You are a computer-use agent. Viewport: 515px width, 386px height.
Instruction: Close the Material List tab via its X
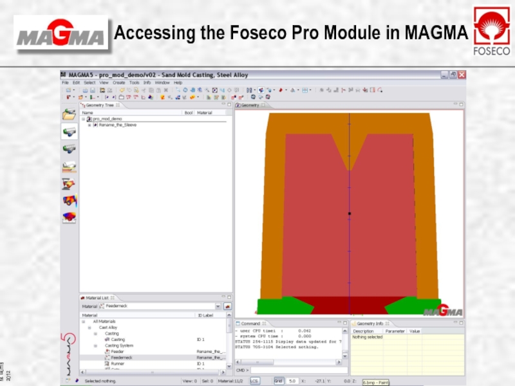tap(112, 298)
